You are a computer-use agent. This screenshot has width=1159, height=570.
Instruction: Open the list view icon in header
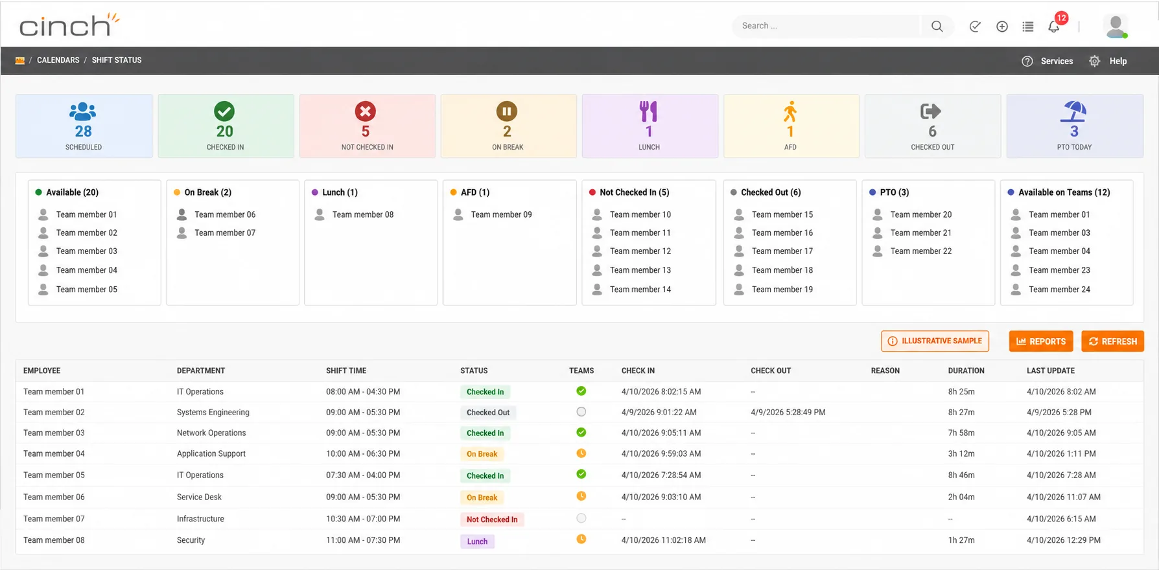(1028, 27)
